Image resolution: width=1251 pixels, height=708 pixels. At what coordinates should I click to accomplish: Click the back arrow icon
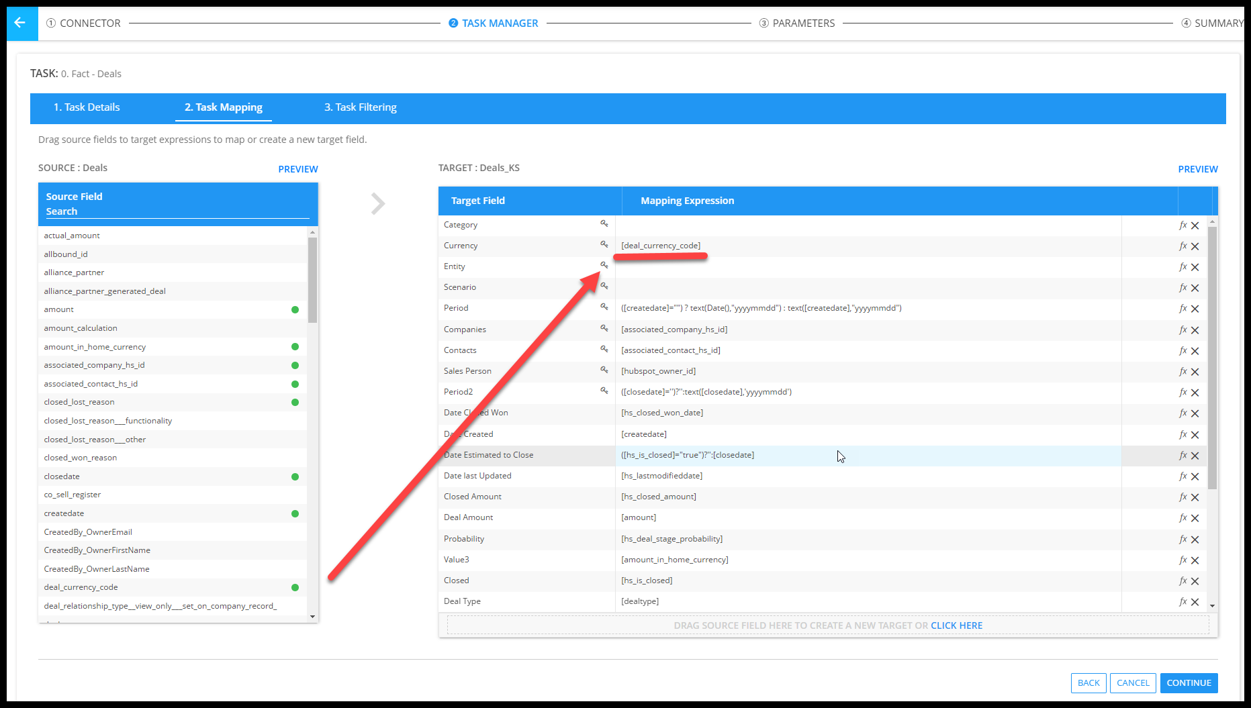click(20, 23)
